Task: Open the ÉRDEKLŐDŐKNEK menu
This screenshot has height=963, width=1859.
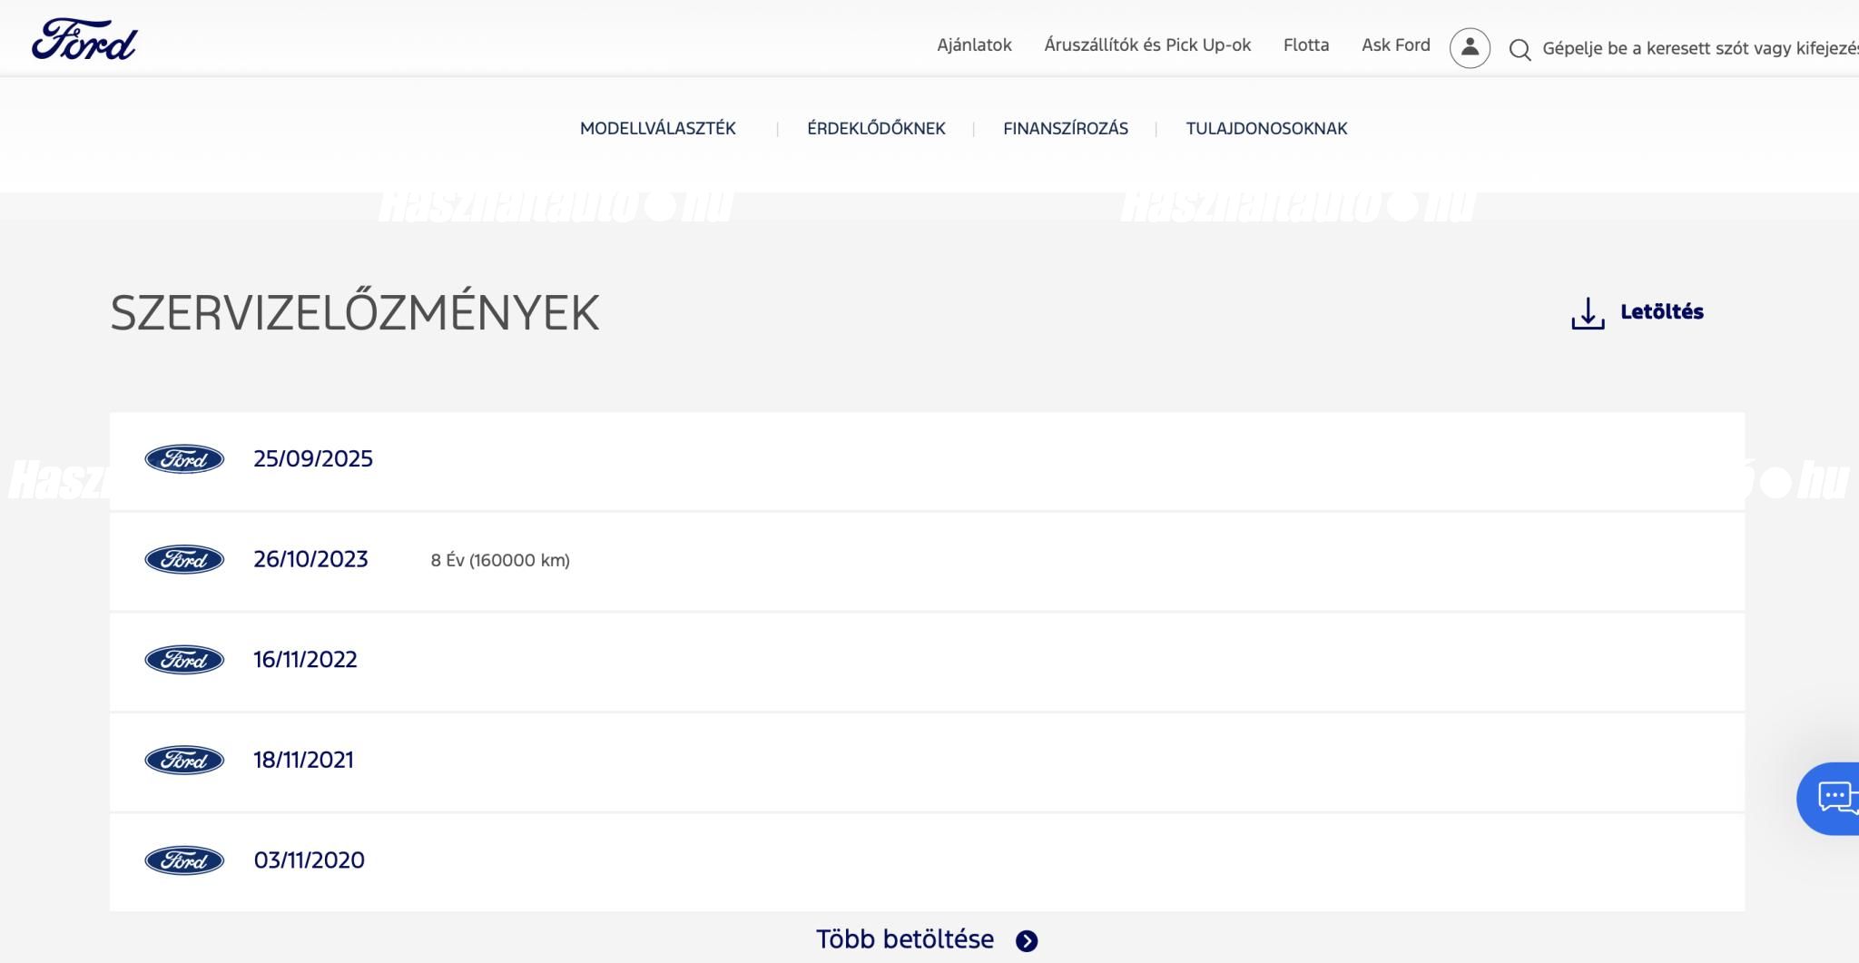Action: click(876, 129)
